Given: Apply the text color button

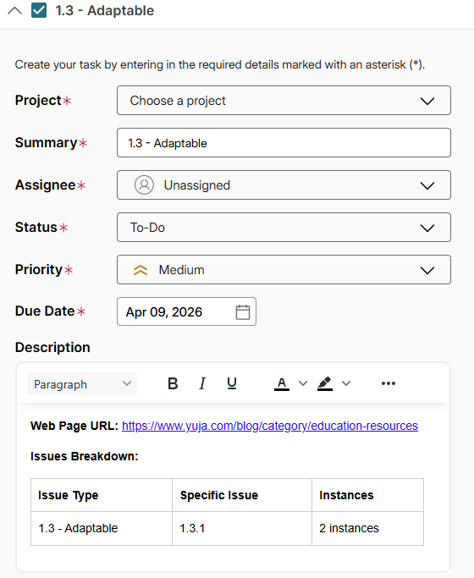Looking at the screenshot, I should (x=282, y=383).
